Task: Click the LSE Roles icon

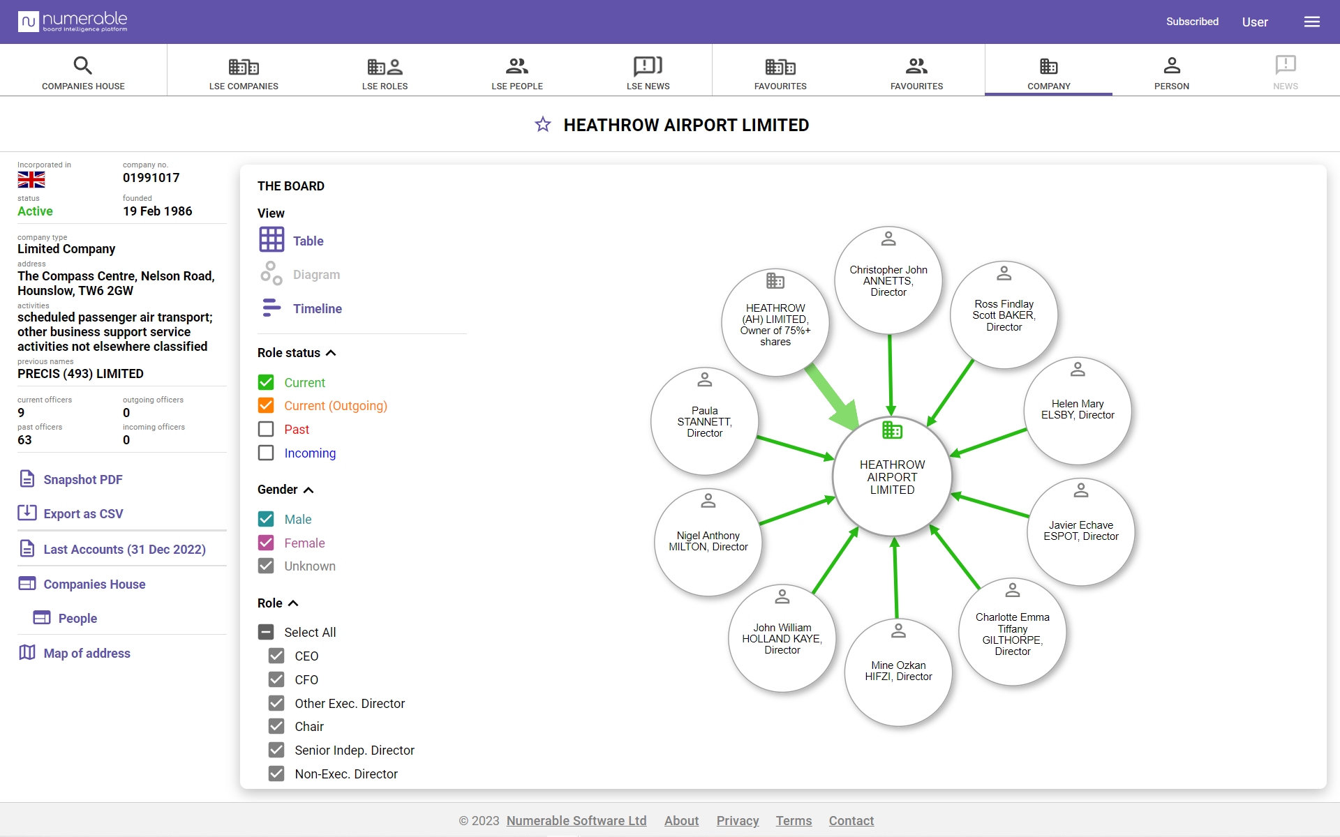Action: click(x=385, y=66)
